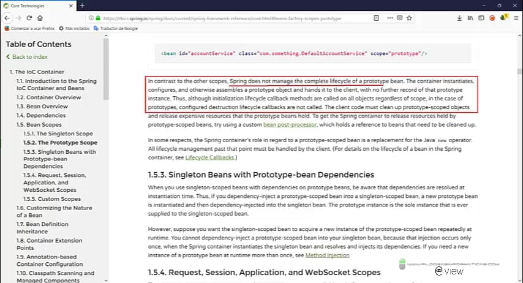Click '1.5.4. Request, Session, Application, and WebSocket Scopes' heading
523x283 pixels.
(264, 273)
